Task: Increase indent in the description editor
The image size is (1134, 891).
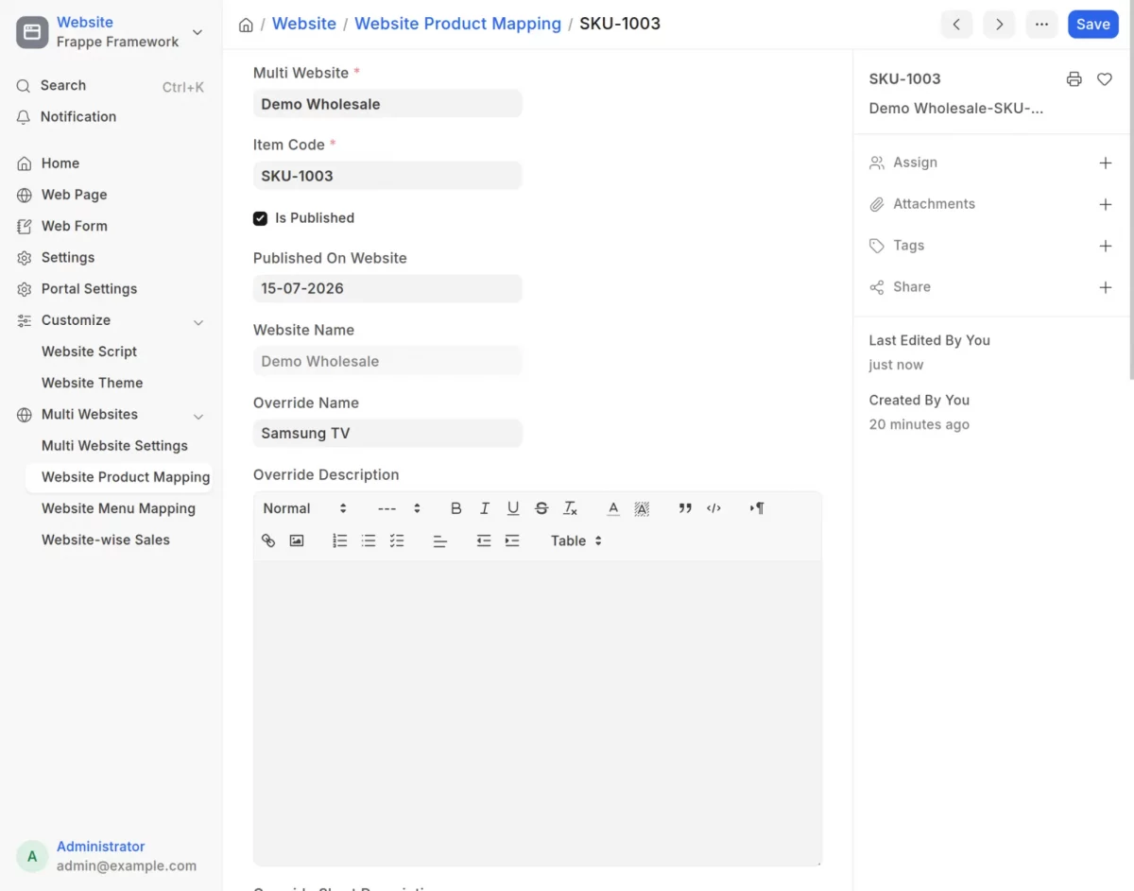Action: (x=512, y=540)
